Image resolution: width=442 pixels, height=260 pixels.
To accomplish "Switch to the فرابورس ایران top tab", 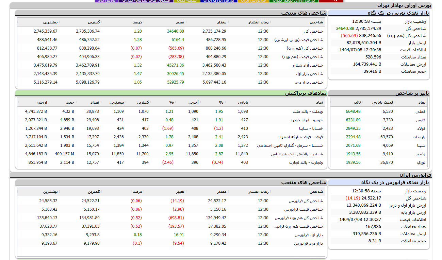I will coord(254,1).
